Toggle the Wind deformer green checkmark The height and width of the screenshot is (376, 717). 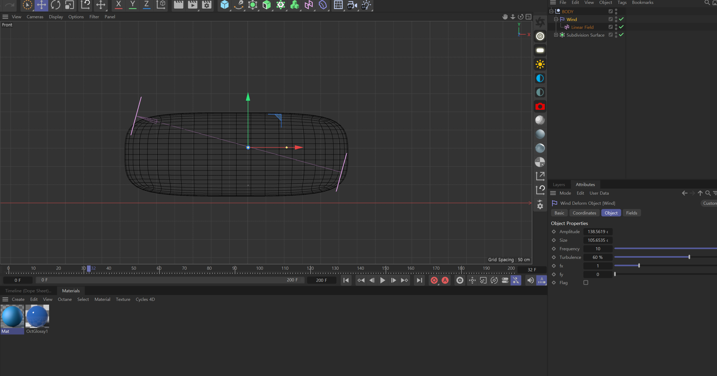pos(621,19)
